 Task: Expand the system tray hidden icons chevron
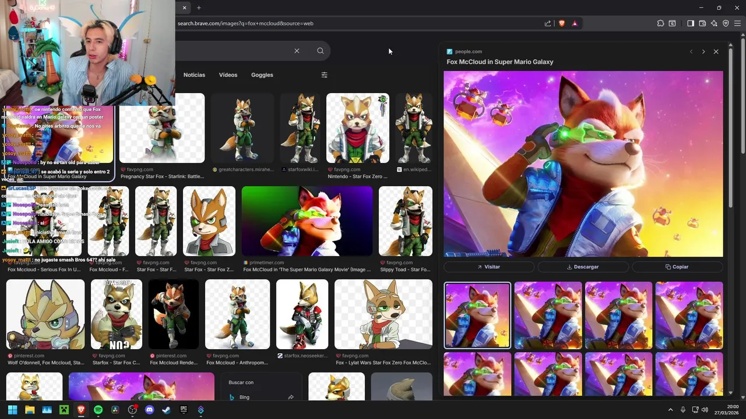(670, 410)
